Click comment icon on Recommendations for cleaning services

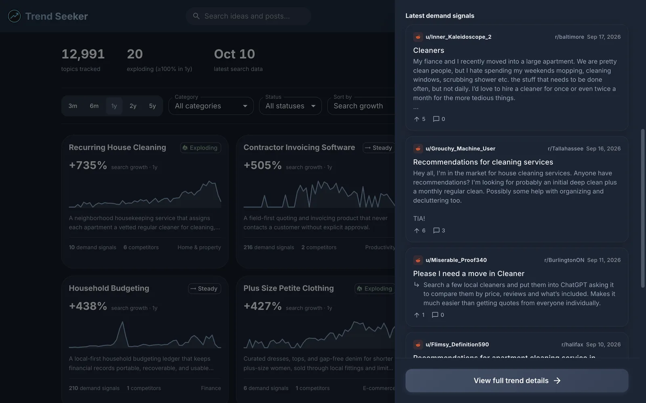point(436,231)
